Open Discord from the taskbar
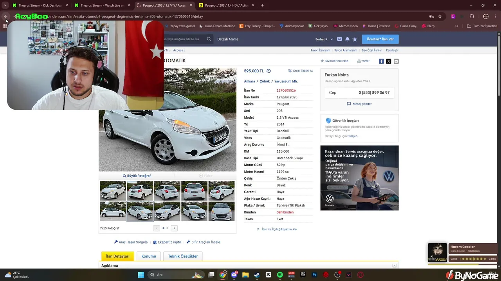The height and width of the screenshot is (281, 501). [x=234, y=275]
